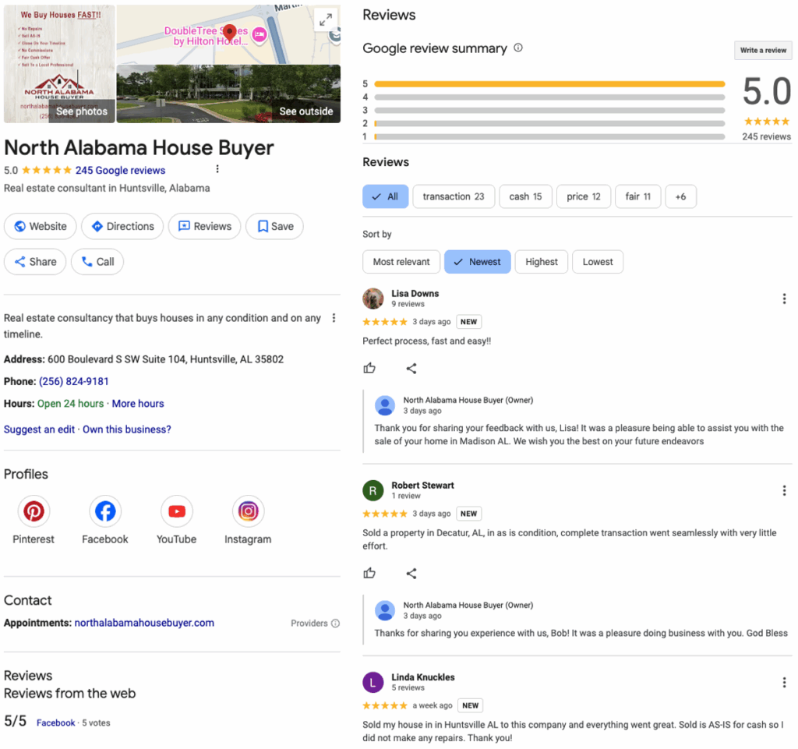The image size is (798, 749).
Task: Click Lisa Downs reviewer name
Action: pos(415,293)
